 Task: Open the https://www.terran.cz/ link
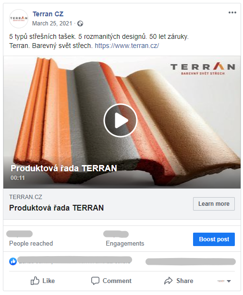point(127,46)
